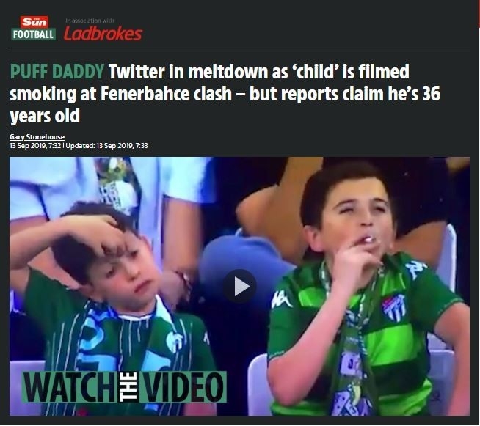Click the headline word 'Fenerbahce'

[166, 94]
